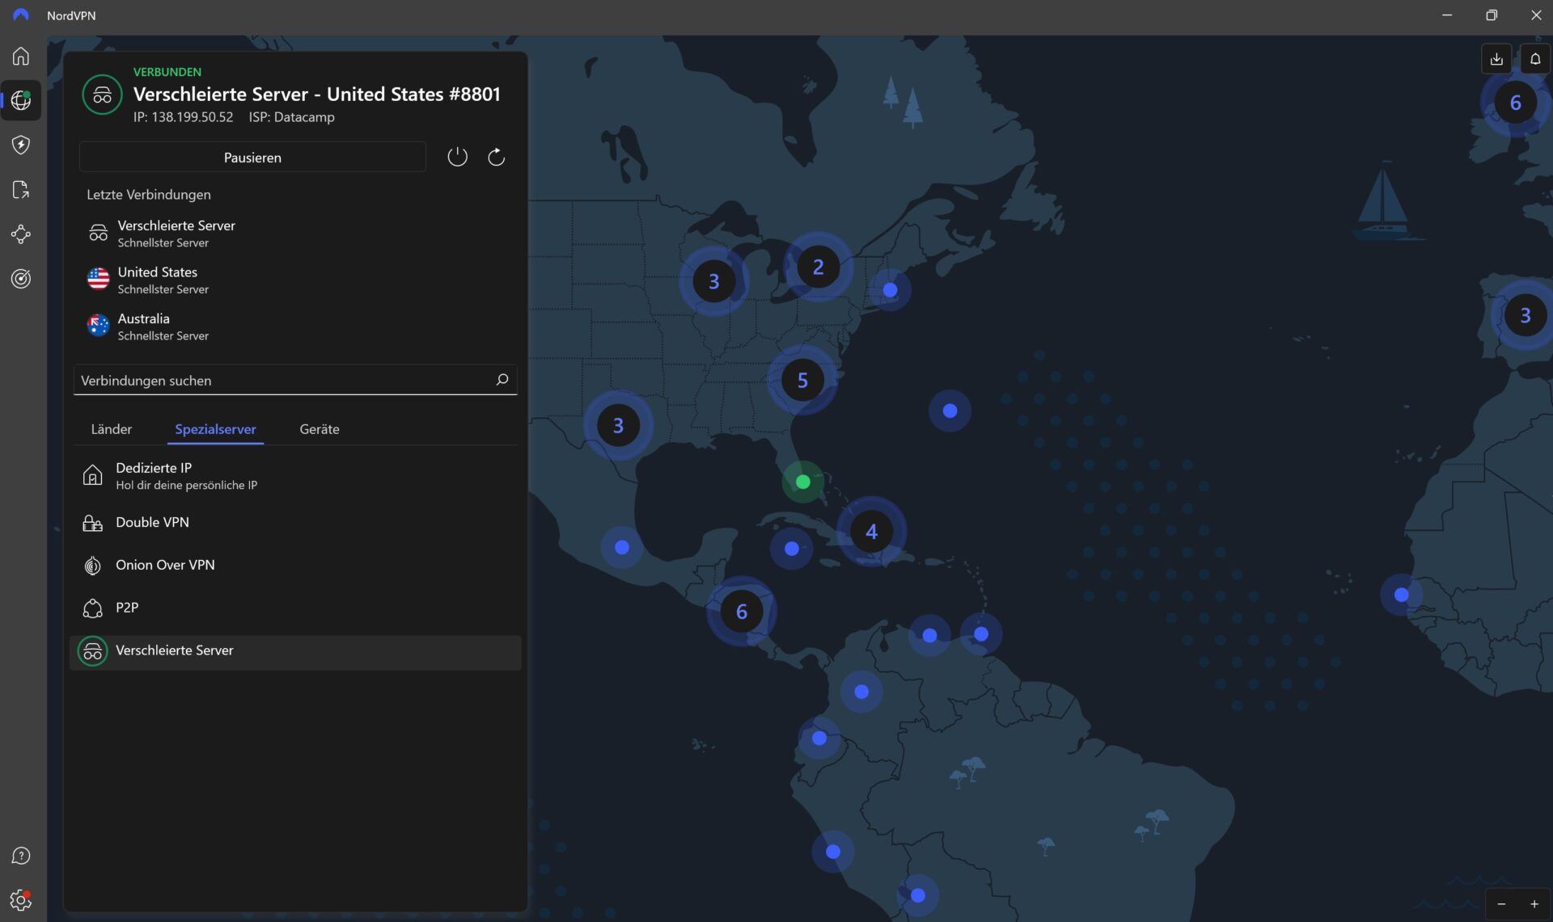Select Onion Over VPN entry

point(295,566)
